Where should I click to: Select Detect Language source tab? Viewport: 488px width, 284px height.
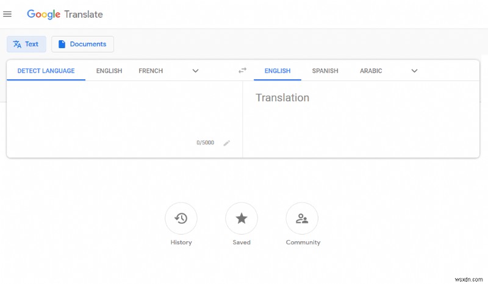46,71
